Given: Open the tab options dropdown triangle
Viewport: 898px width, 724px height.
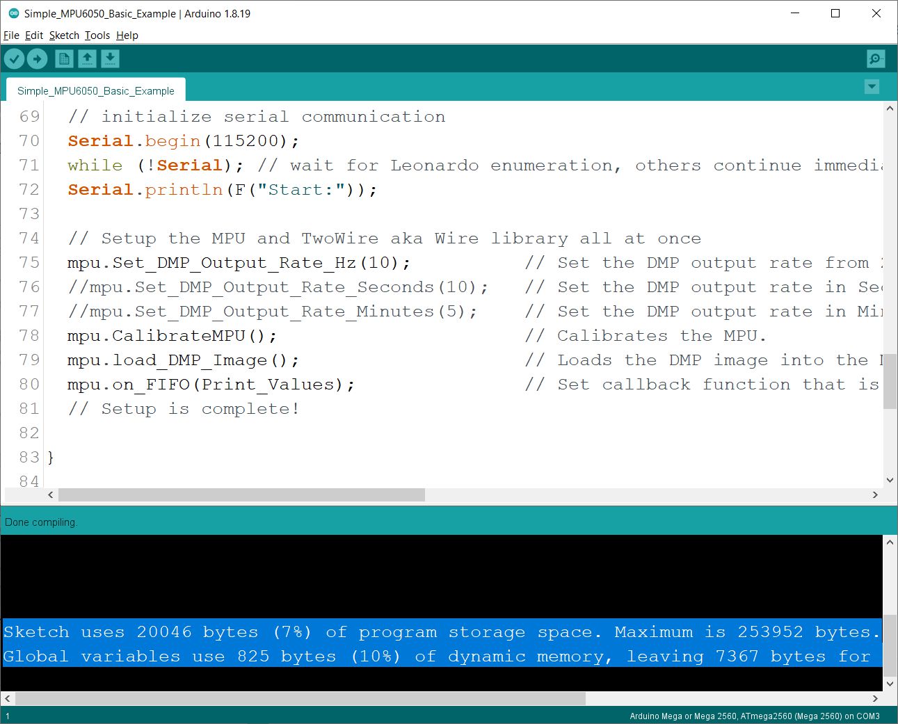Looking at the screenshot, I should (872, 87).
